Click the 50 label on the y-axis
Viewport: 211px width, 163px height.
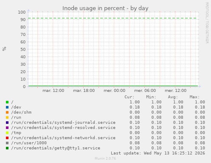tap(23, 49)
